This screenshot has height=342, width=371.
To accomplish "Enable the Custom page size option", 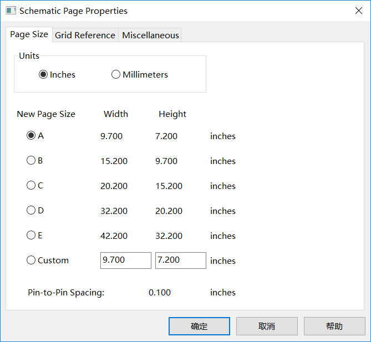I will (31, 261).
